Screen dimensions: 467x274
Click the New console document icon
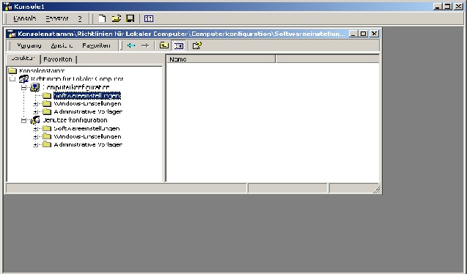[x=102, y=18]
